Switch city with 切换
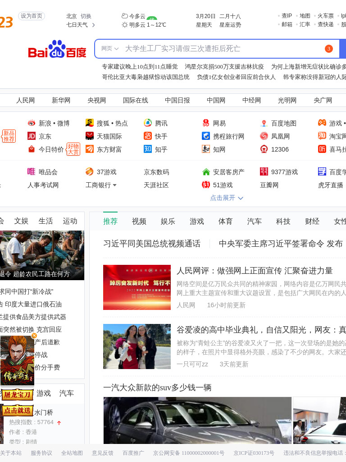The height and width of the screenshot is (462, 346). (86, 16)
